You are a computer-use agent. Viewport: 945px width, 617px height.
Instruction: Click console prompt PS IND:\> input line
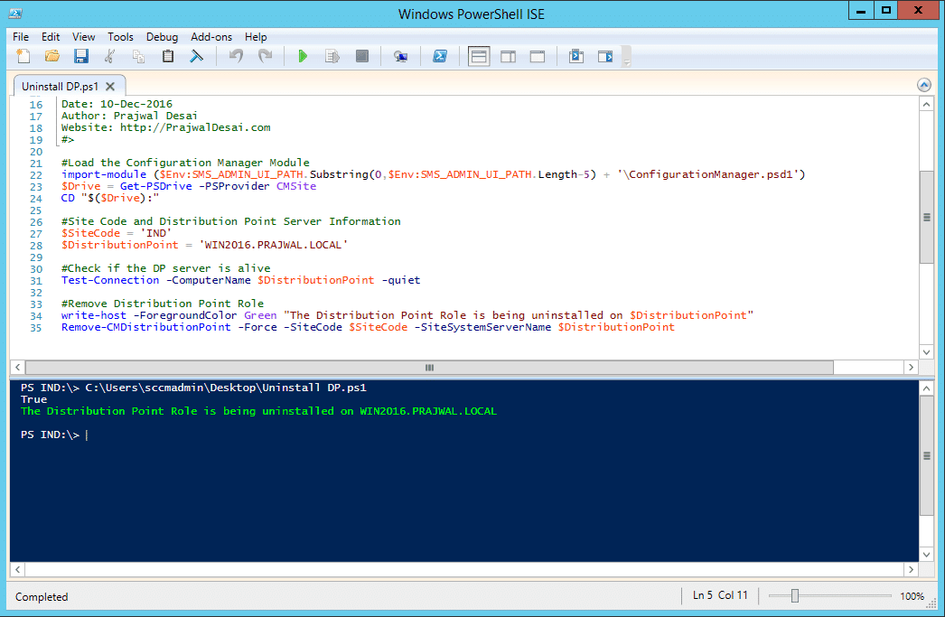pos(54,435)
